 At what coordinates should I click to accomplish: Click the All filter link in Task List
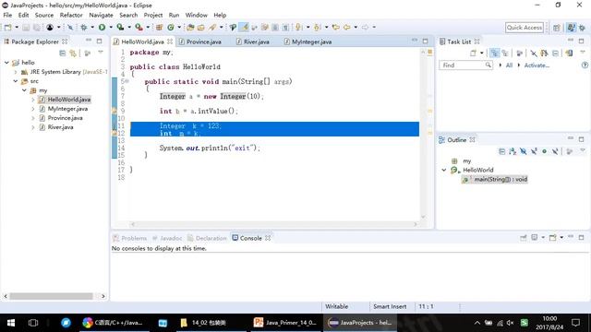(509, 65)
